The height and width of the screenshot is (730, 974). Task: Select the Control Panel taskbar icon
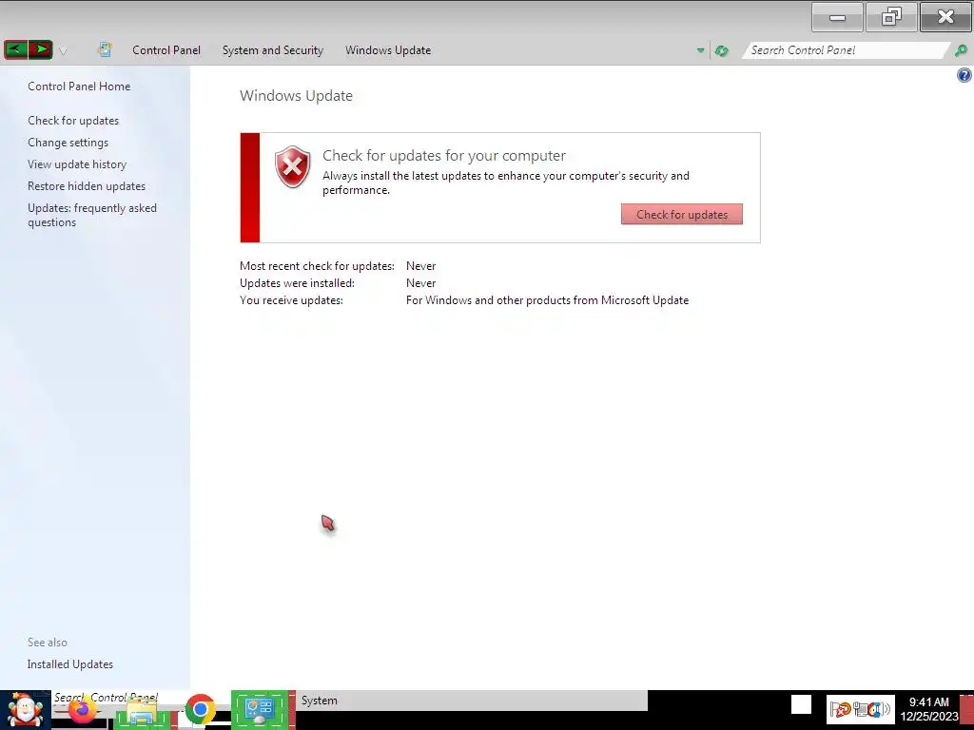point(260,709)
